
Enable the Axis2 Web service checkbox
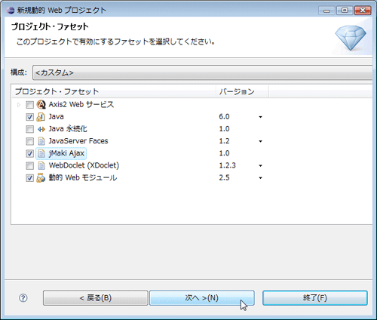pyautogui.click(x=29, y=105)
